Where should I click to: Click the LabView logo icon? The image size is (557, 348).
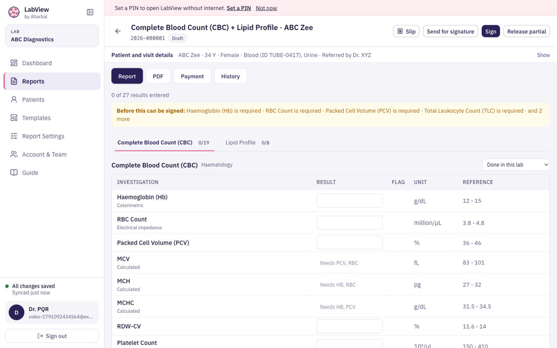click(x=14, y=13)
